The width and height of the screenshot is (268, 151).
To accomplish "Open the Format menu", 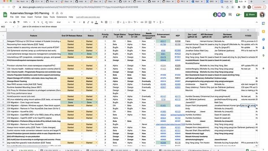I will 38,17.
